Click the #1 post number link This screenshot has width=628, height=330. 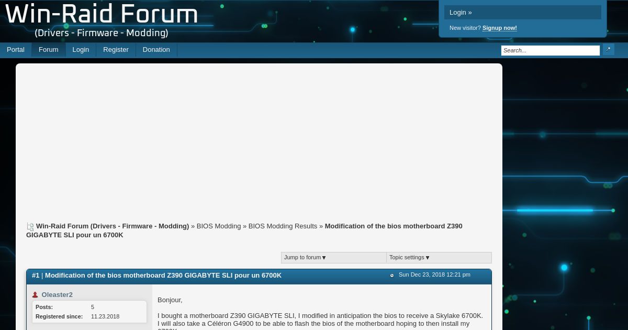click(x=36, y=276)
